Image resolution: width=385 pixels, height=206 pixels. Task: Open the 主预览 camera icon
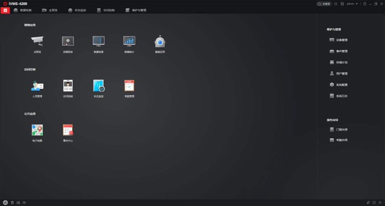[x=37, y=42]
